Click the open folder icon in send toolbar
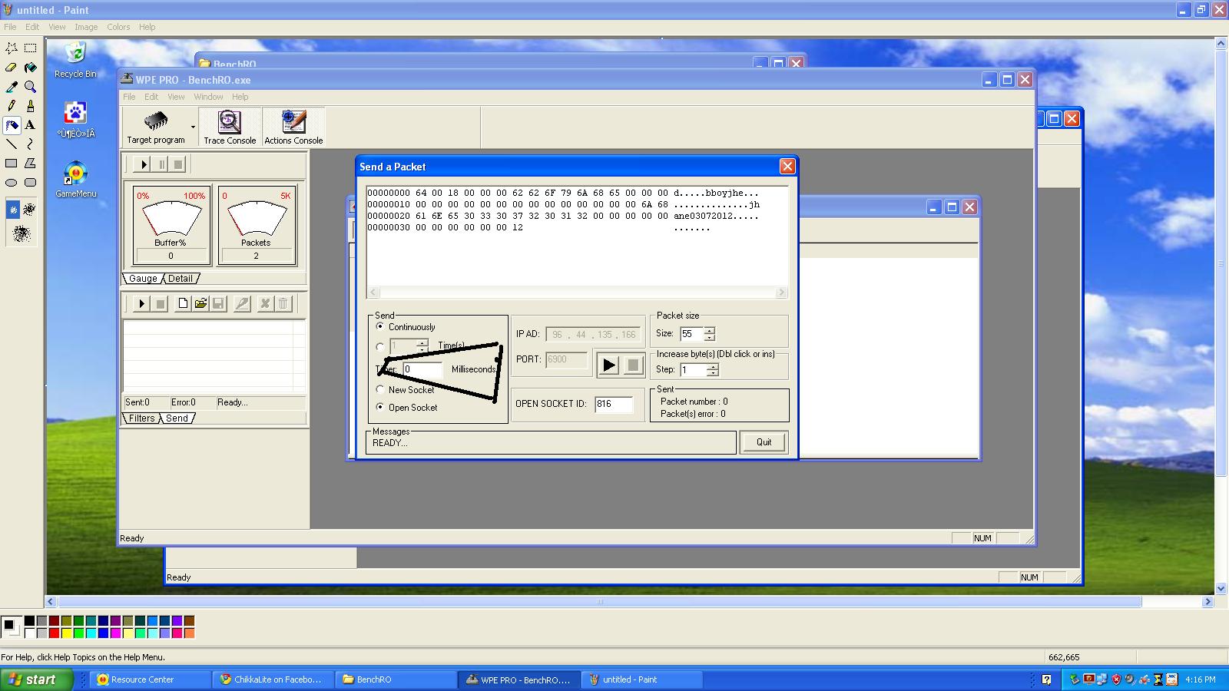This screenshot has height=691, width=1229. [x=200, y=304]
